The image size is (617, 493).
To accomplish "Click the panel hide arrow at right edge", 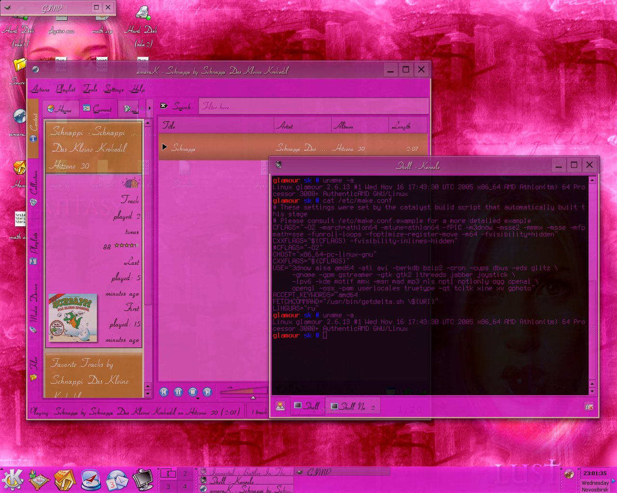I will [614, 480].
